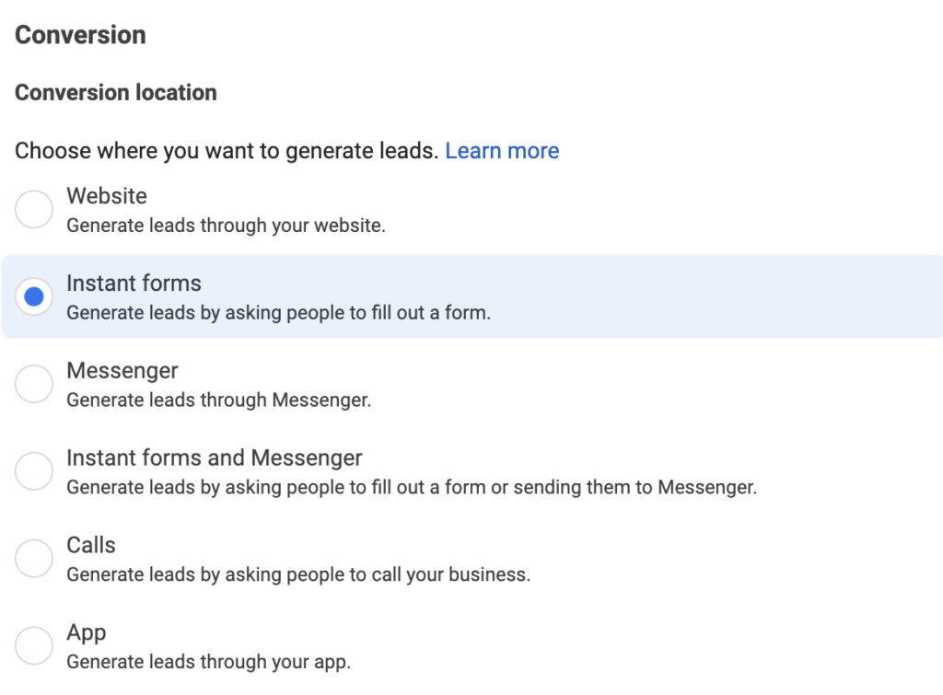Click 'Generate leads through Messenger' description
The height and width of the screenshot is (695, 943).
click(219, 400)
